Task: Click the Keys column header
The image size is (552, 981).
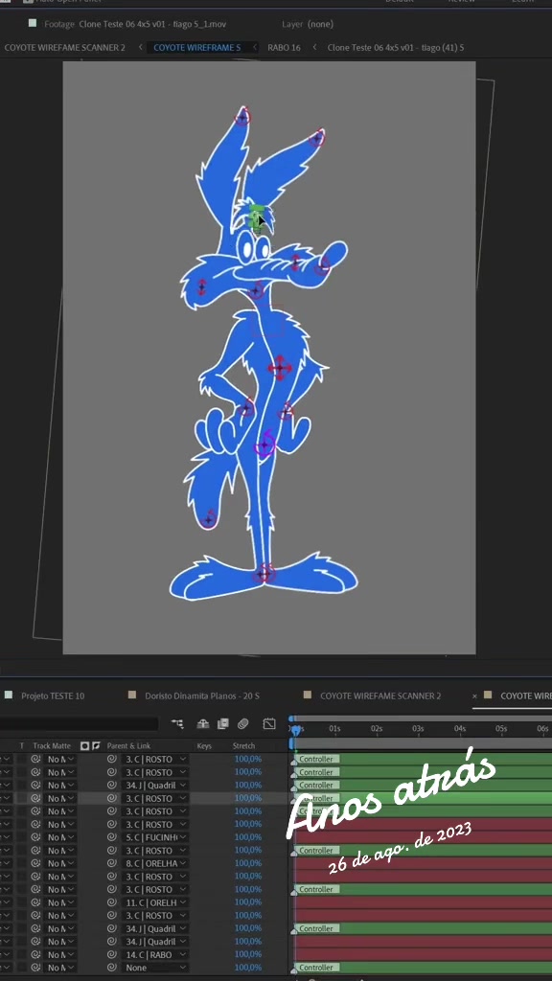Action: [x=204, y=745]
